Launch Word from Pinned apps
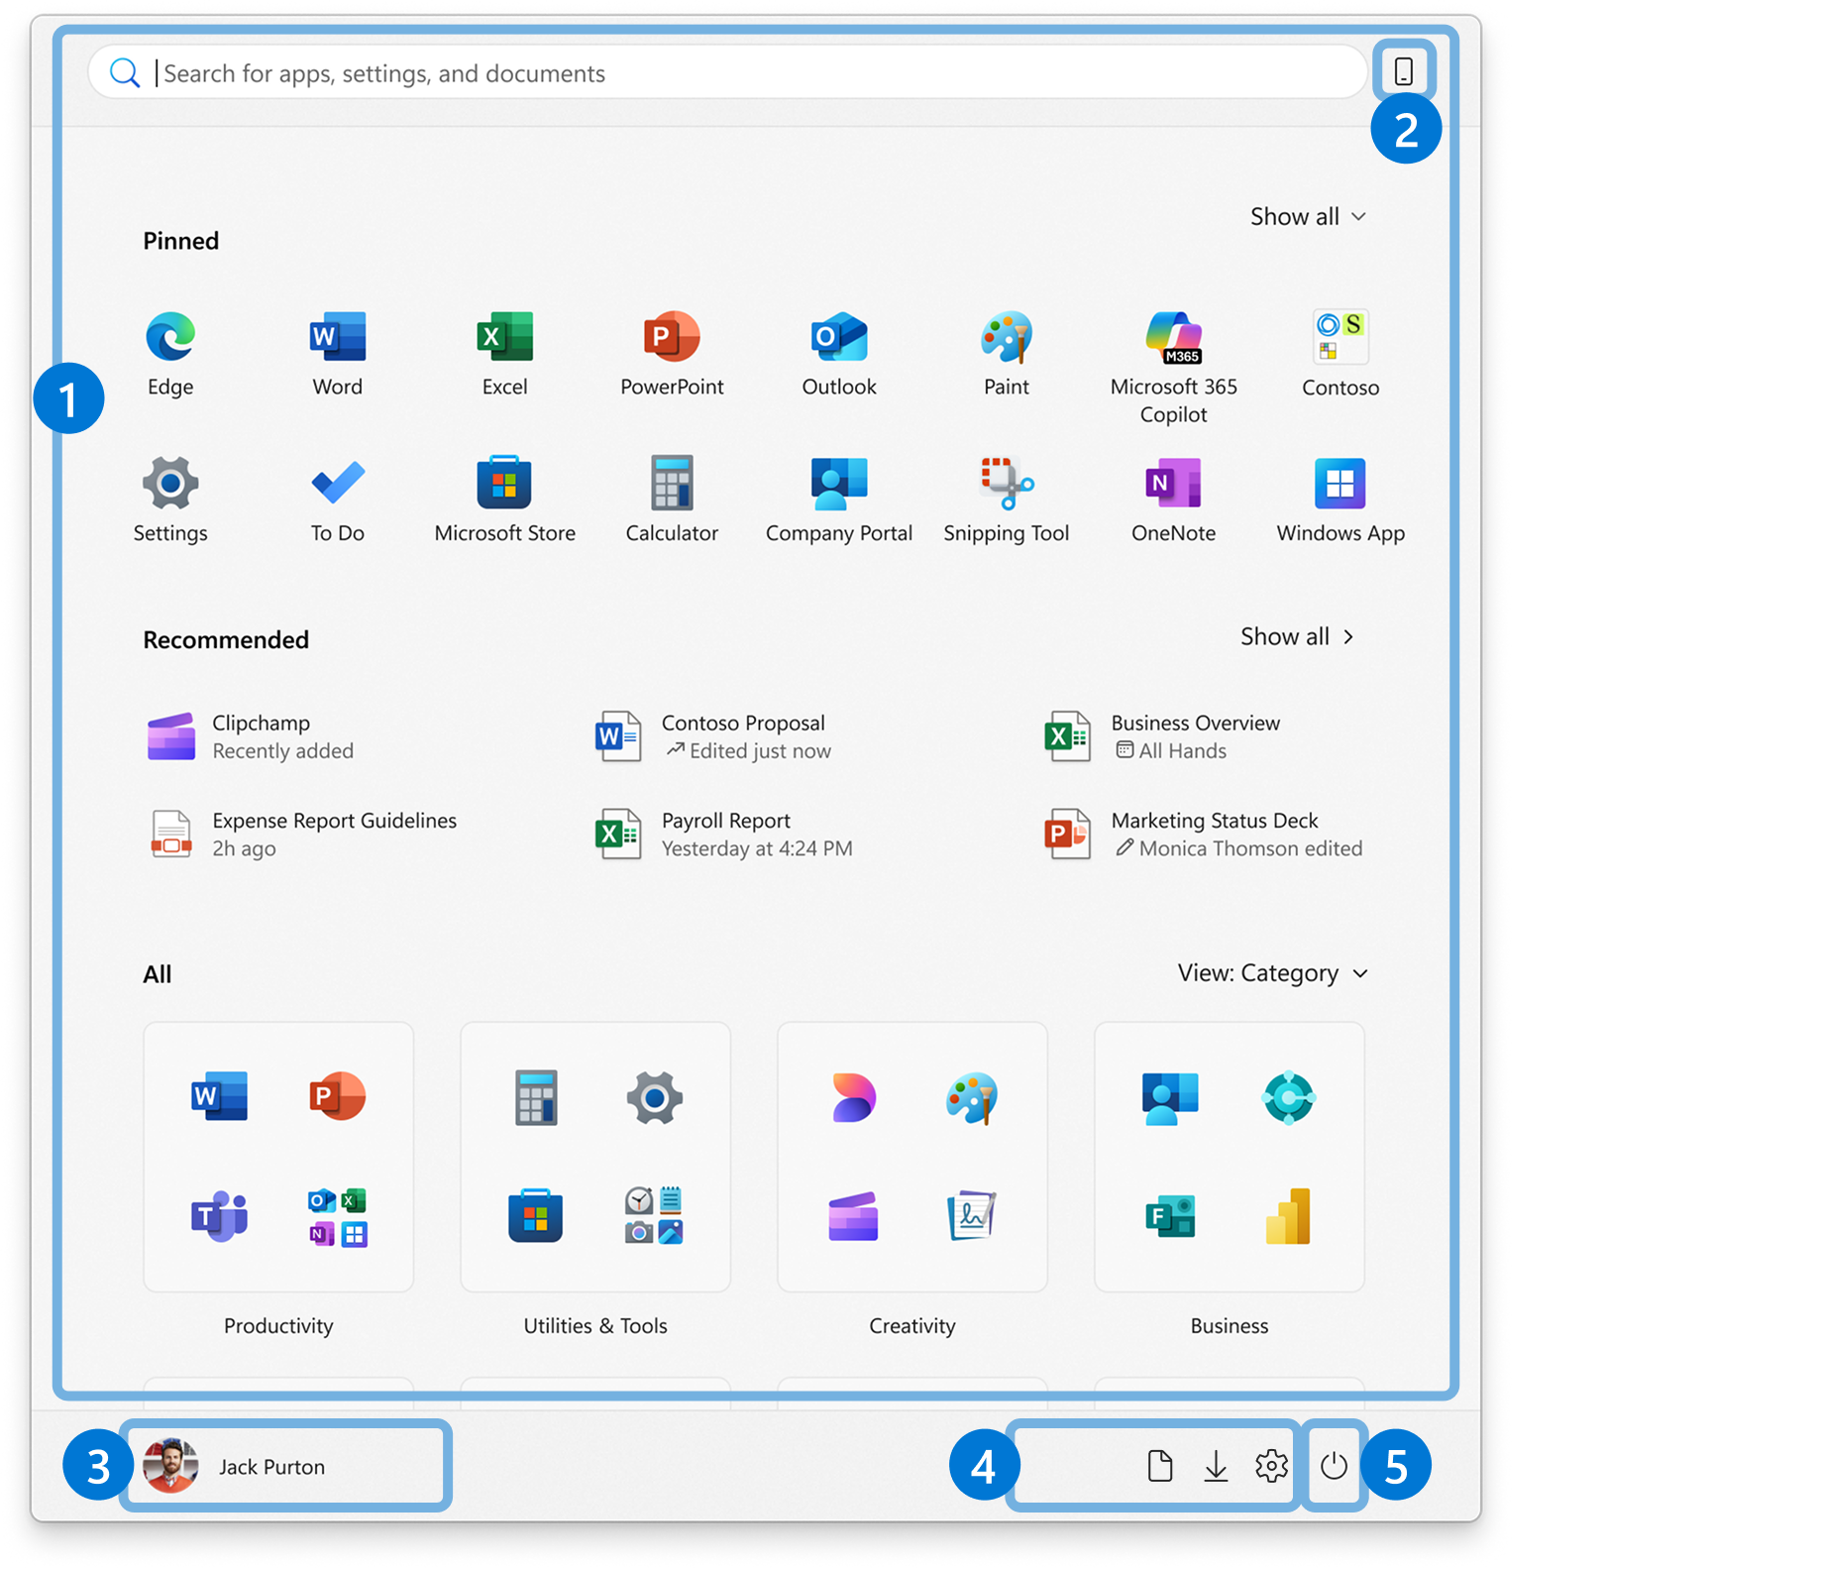Screen dimensions: 1821x1569 click(338, 354)
